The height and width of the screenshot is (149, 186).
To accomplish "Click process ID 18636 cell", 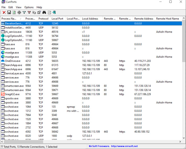I will [29, 32].
